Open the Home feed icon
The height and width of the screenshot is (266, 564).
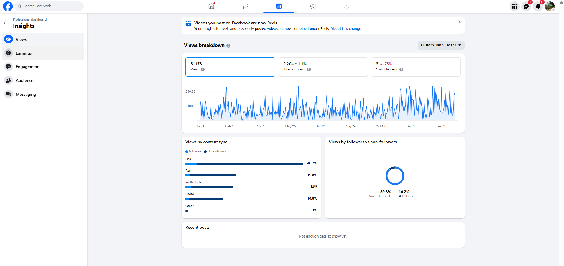pos(211,6)
